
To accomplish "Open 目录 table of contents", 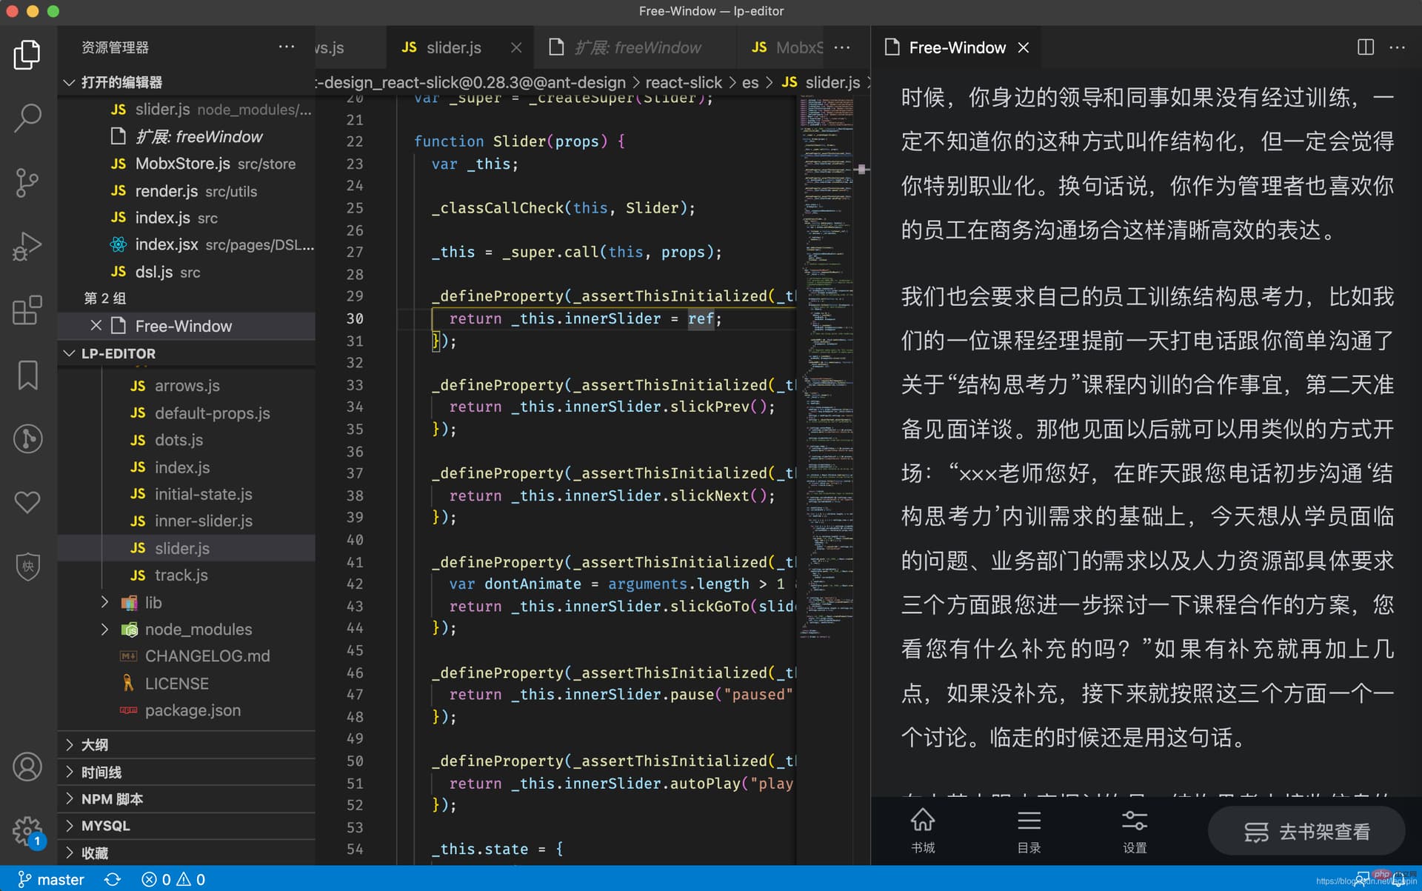I will click(x=1029, y=831).
